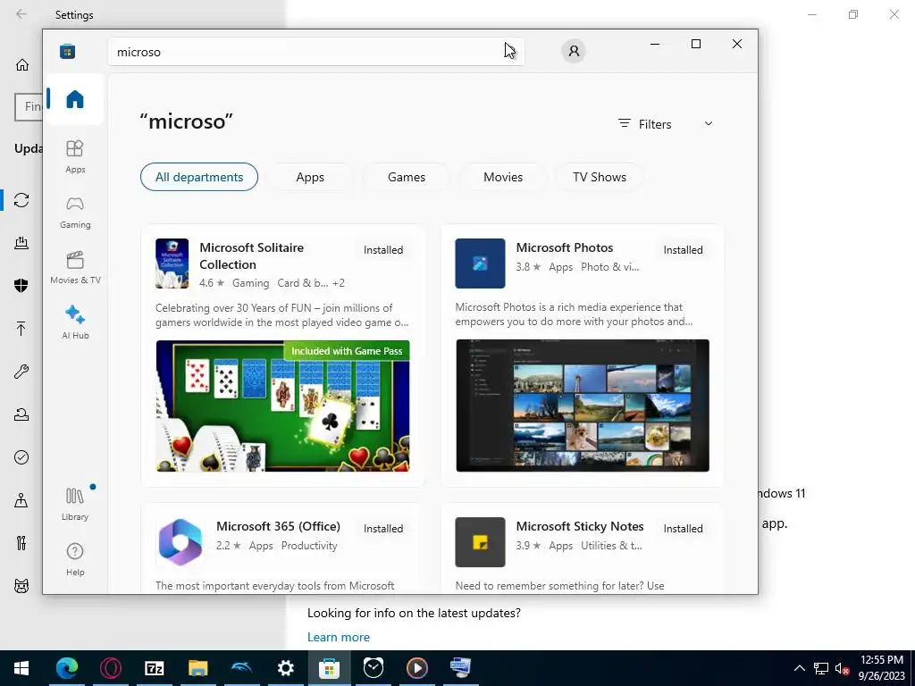Click the Microsoft 365 (Office) title
The image size is (915, 686).
coord(279,526)
